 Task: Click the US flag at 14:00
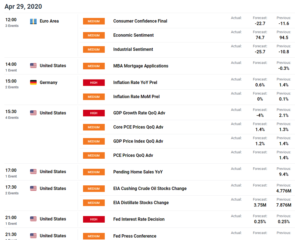[x=33, y=65]
